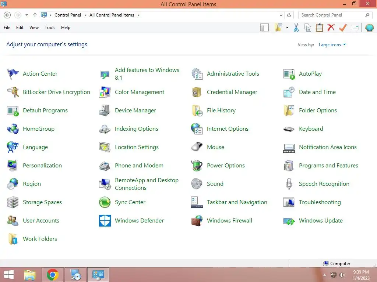Refresh the address bar view
The image size is (377, 282).
tap(289, 15)
